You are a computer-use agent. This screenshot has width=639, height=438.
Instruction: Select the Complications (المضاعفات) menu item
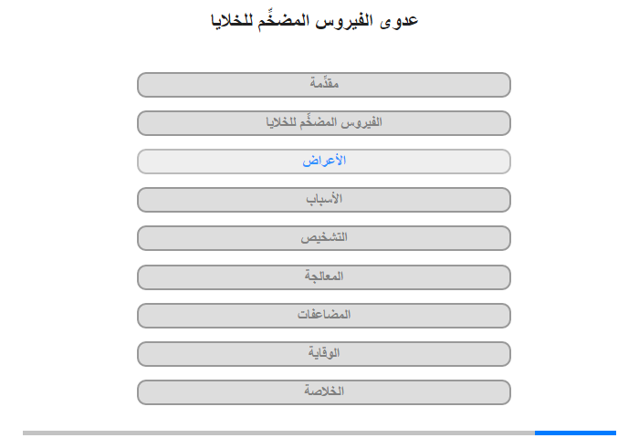[x=323, y=316]
